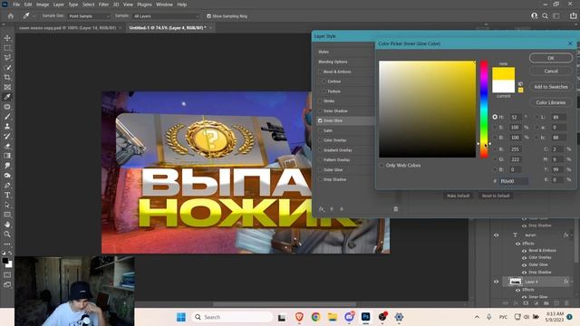Click the Windows taskbar Search box
This screenshot has height=326, width=580.
coord(232,317)
